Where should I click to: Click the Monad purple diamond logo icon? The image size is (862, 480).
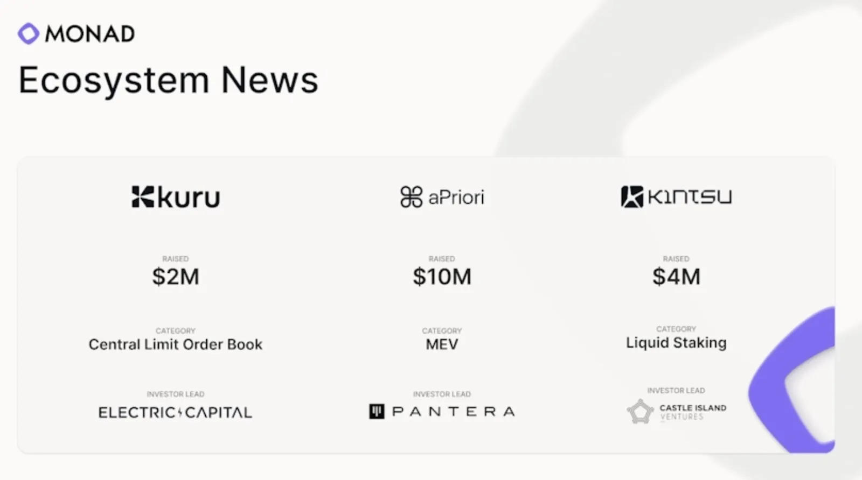click(29, 33)
